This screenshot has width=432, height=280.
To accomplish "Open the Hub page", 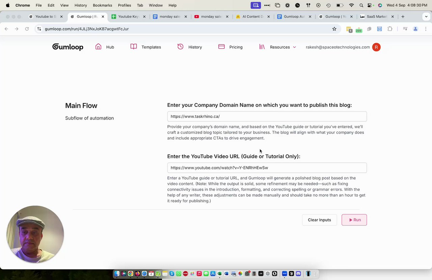I will point(110,47).
